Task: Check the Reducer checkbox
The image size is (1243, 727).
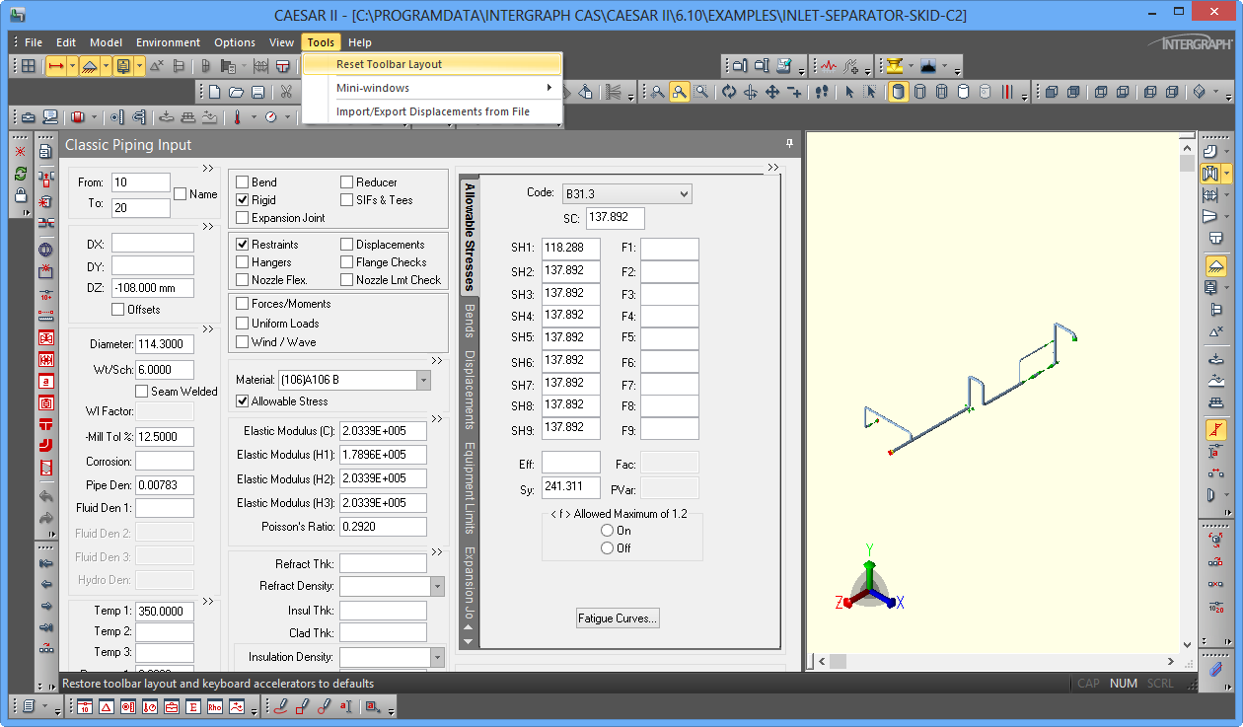Action: (x=347, y=182)
